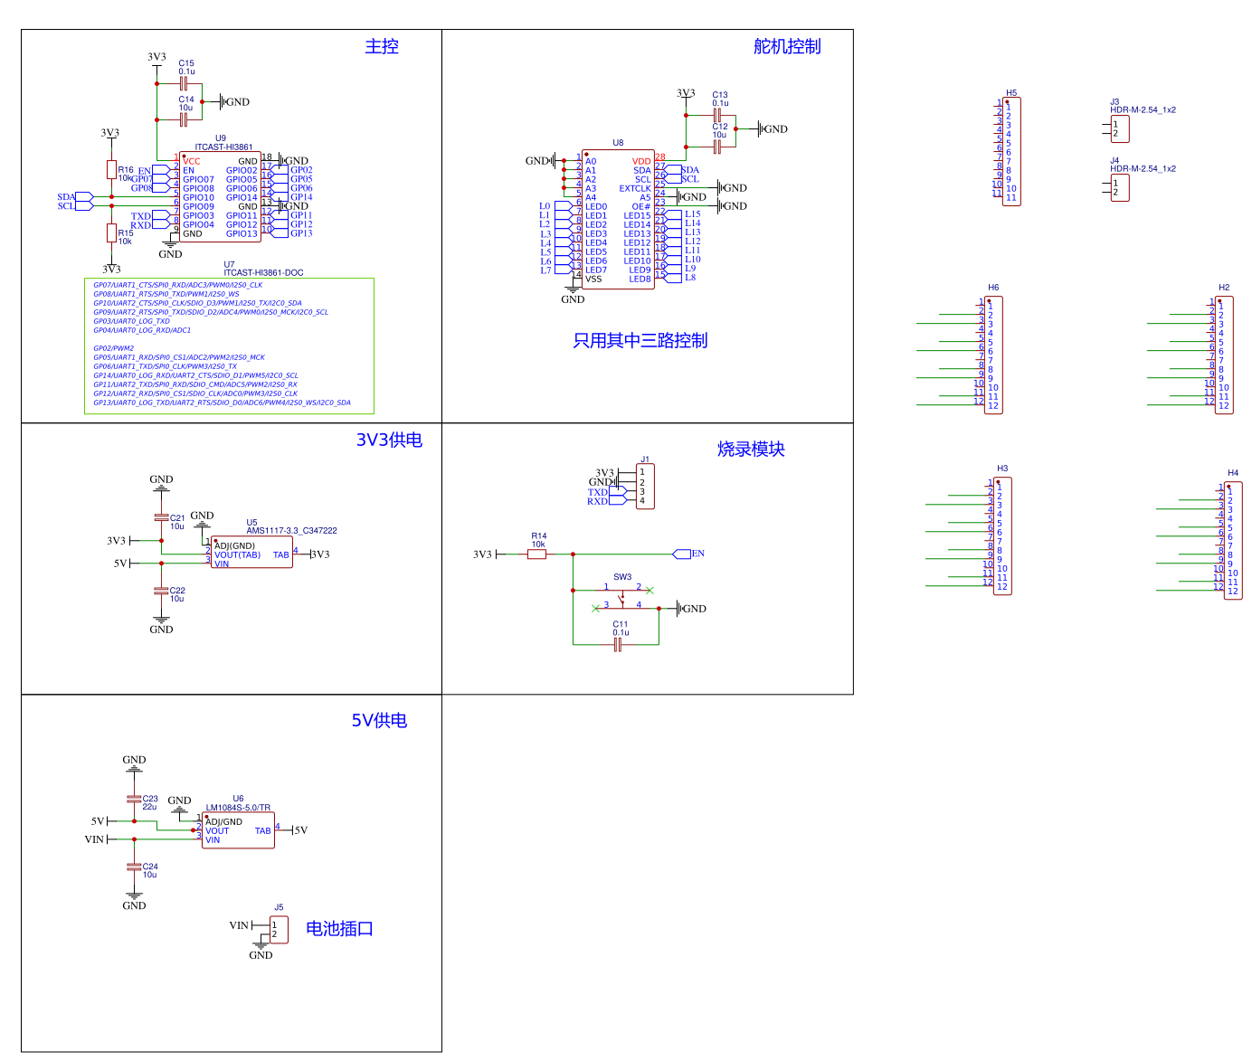Select capacitor C22 10u
The width and height of the screenshot is (1252, 1061).
pos(161,591)
